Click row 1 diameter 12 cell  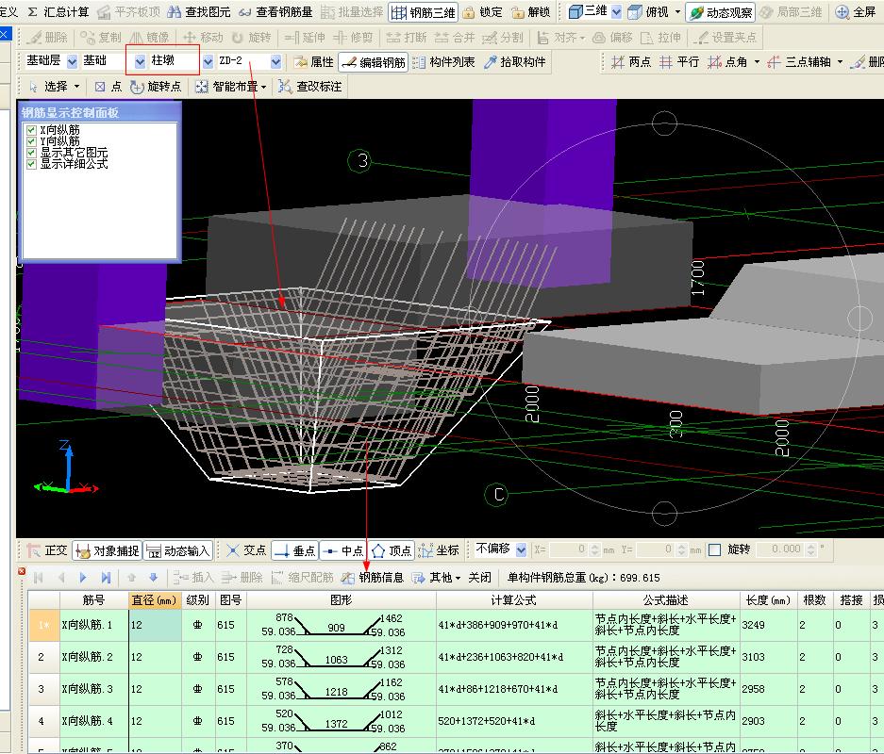tap(155, 625)
